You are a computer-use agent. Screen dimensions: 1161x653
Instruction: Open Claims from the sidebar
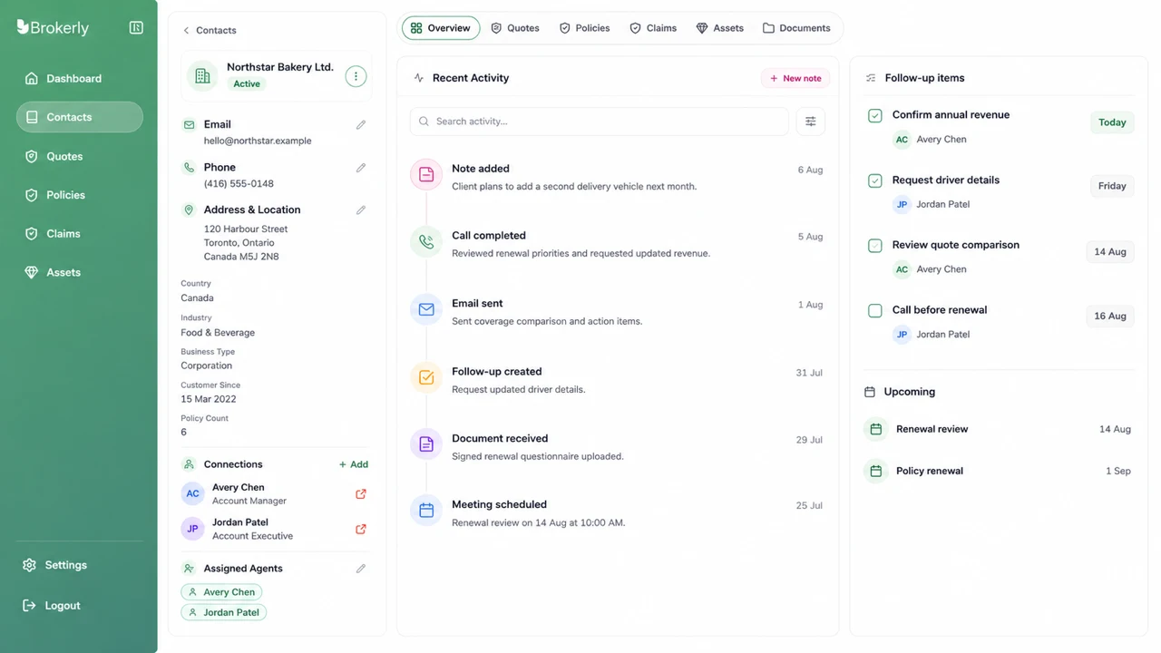pos(79,234)
